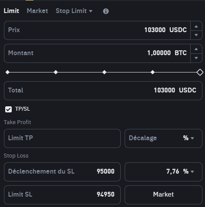The width and height of the screenshot is (205, 207).
Task: Decrease Prix with the down arrow
Action: click(196, 35)
